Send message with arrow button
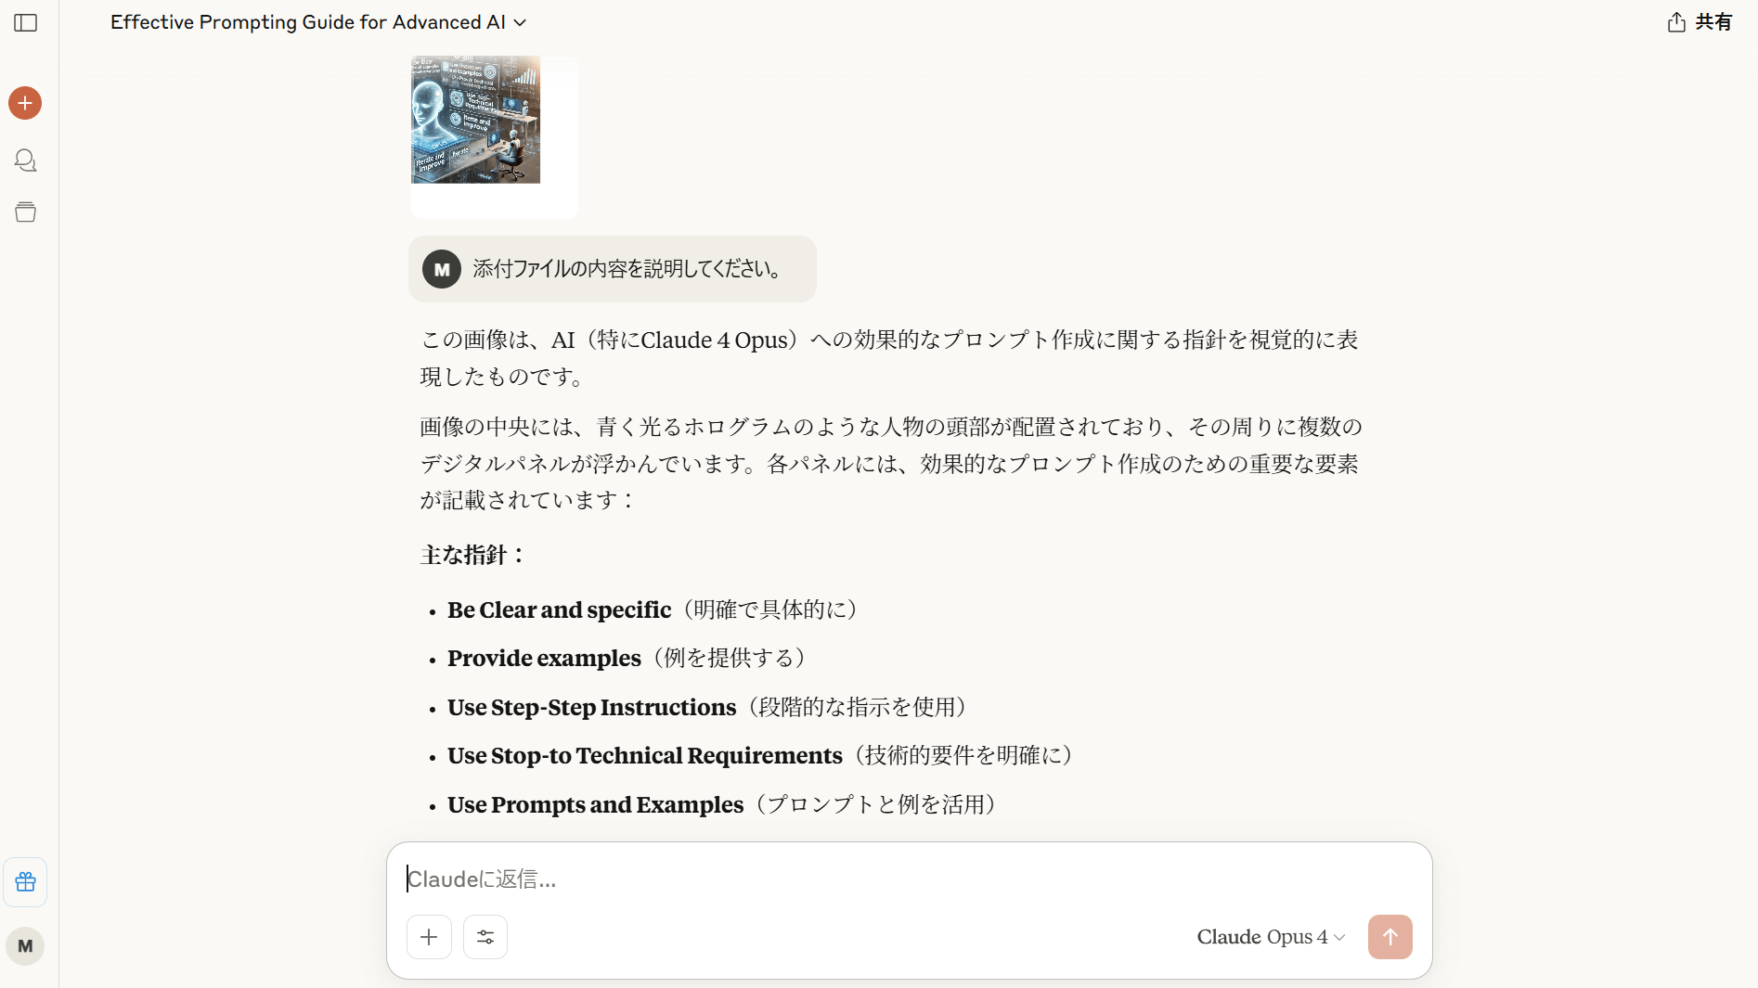Viewport: 1758px width, 988px height. (1390, 937)
